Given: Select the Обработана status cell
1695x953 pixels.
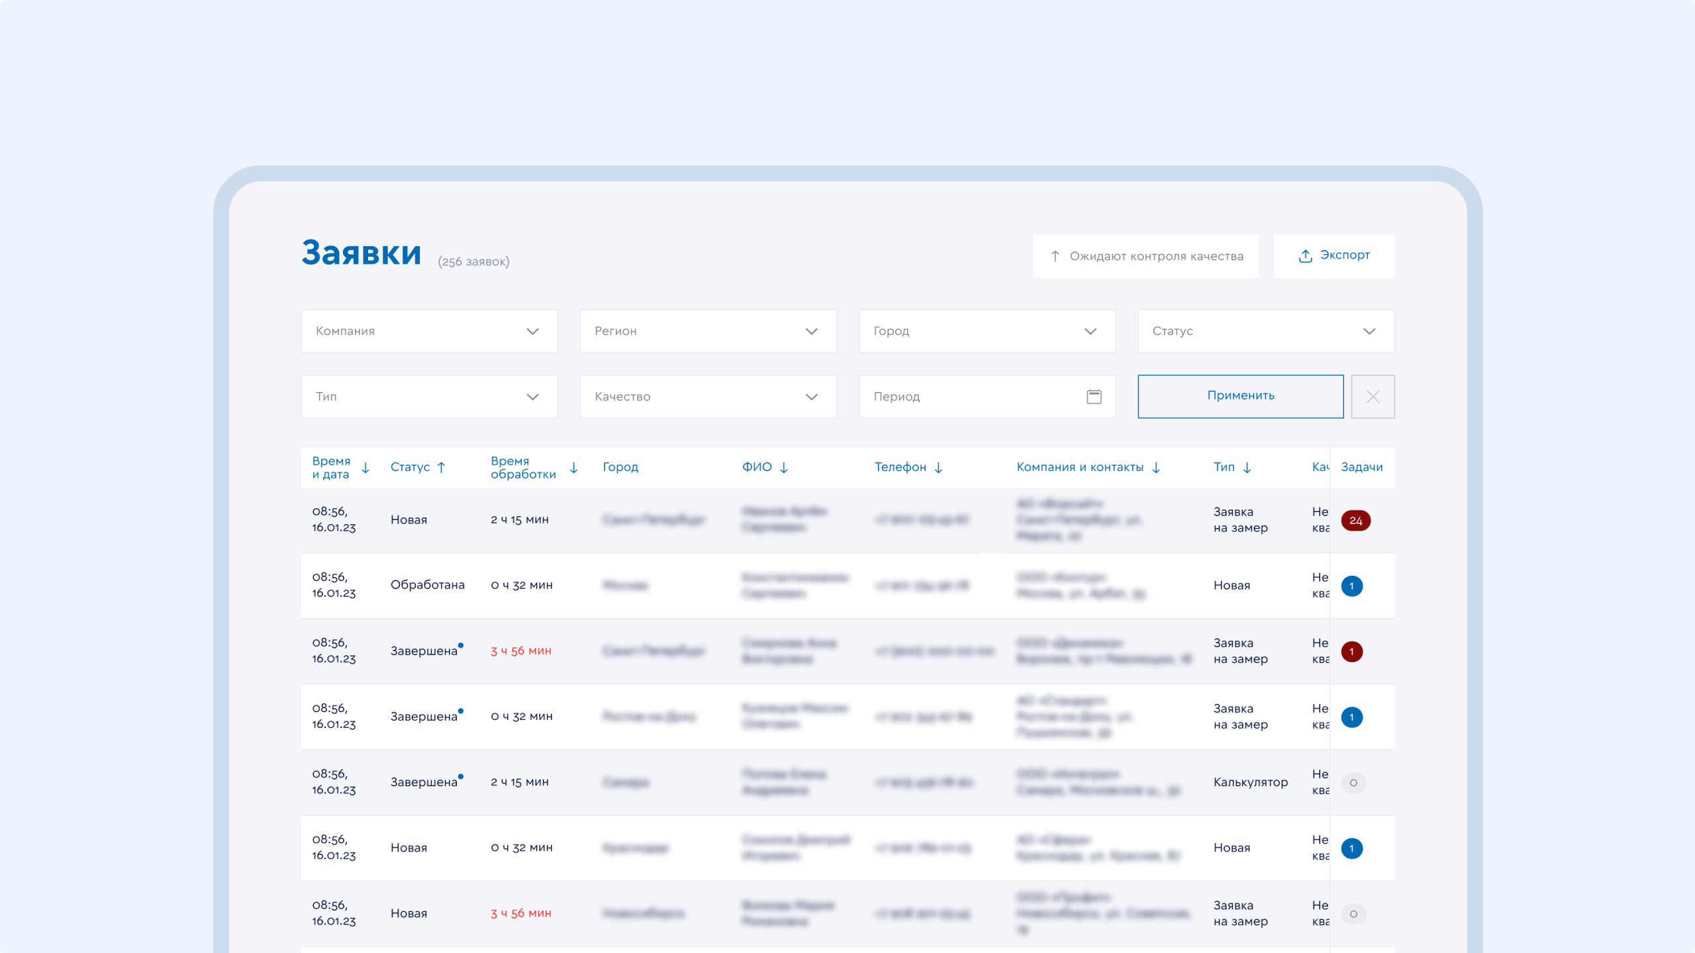Looking at the screenshot, I should (428, 585).
